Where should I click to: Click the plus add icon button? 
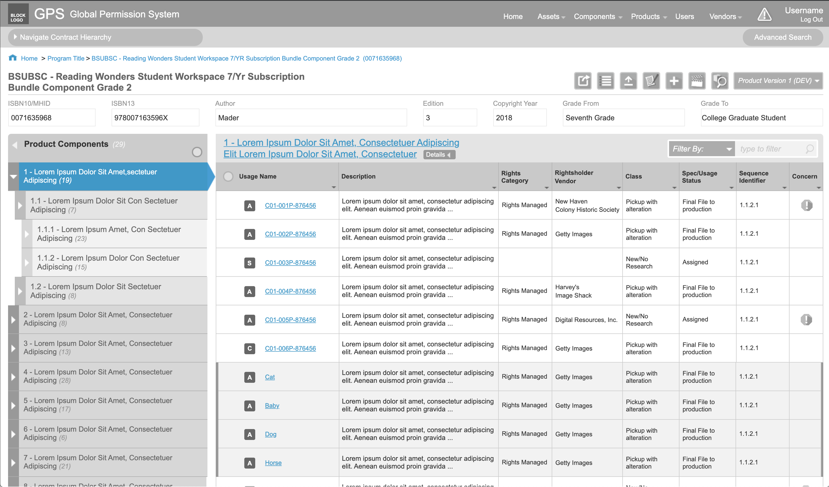click(674, 81)
